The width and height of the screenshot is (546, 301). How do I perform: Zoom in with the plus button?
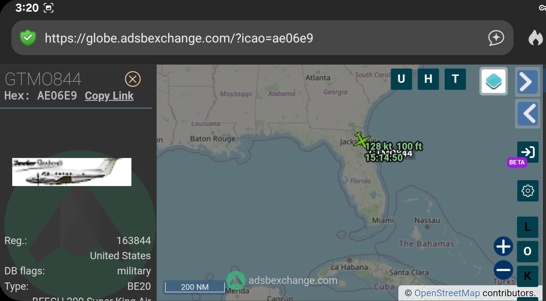point(503,246)
